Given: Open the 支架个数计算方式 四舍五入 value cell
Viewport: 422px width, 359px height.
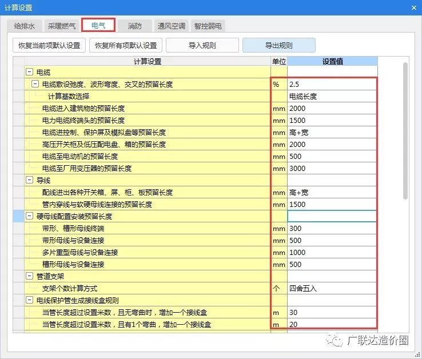Looking at the screenshot, I should (332, 288).
